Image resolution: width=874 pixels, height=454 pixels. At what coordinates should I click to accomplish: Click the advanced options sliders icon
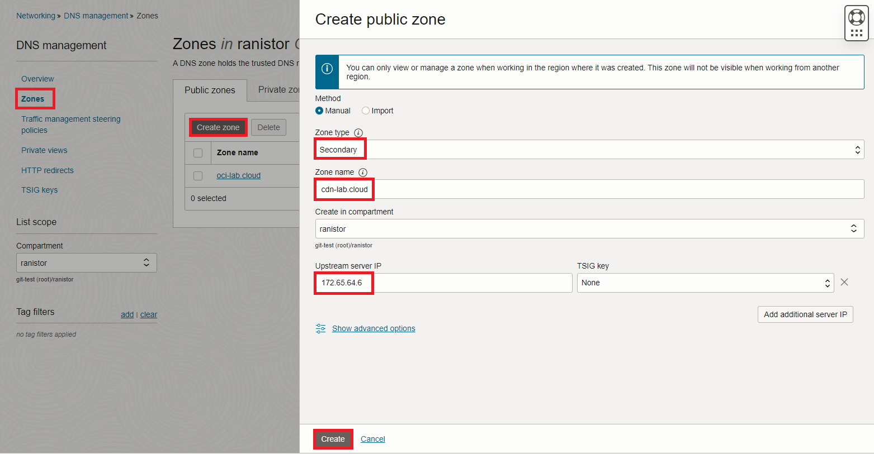tap(320, 328)
